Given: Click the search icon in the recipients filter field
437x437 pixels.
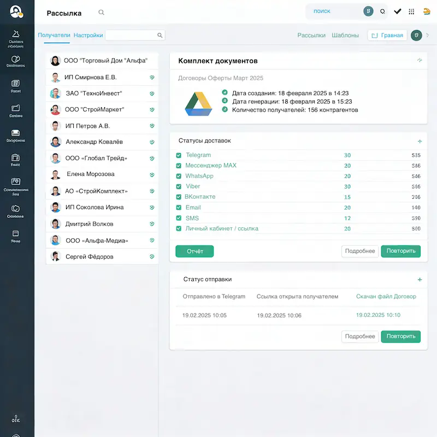Looking at the screenshot, I should [x=160, y=35].
